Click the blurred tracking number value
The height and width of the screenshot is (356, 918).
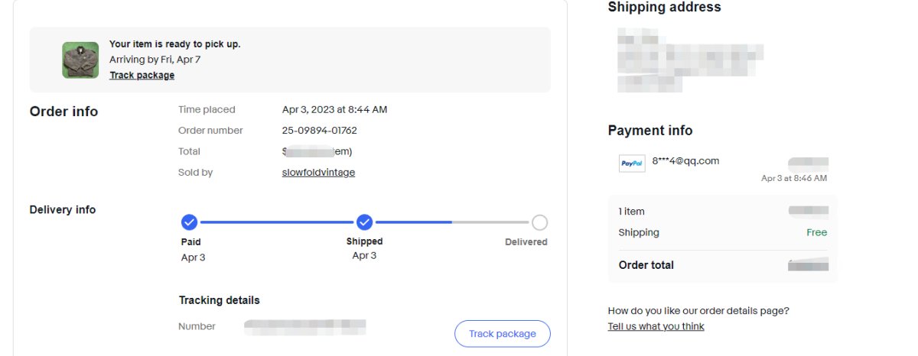click(304, 327)
